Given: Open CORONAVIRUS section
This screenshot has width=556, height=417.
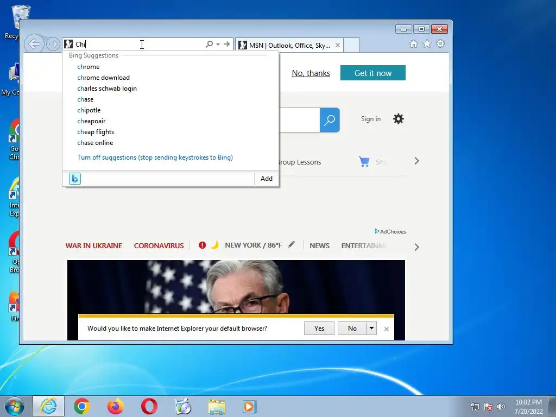Looking at the screenshot, I should [159, 246].
